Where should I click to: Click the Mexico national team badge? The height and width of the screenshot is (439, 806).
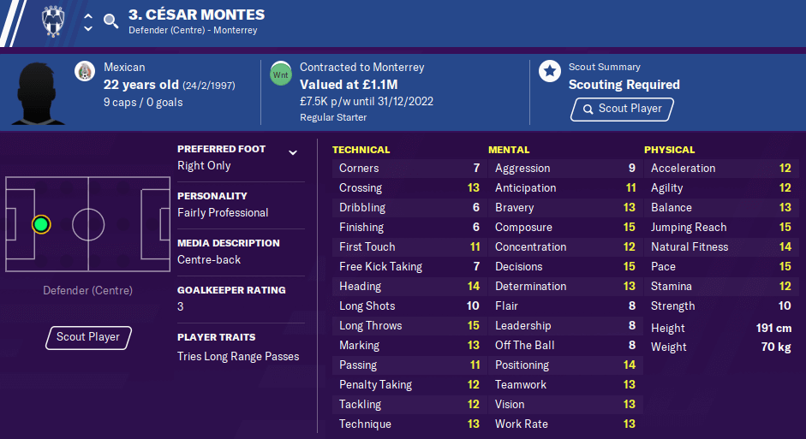coord(84,71)
